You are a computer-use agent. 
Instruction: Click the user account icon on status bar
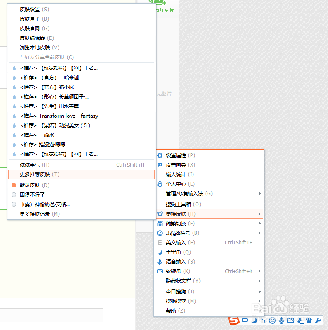301,320
